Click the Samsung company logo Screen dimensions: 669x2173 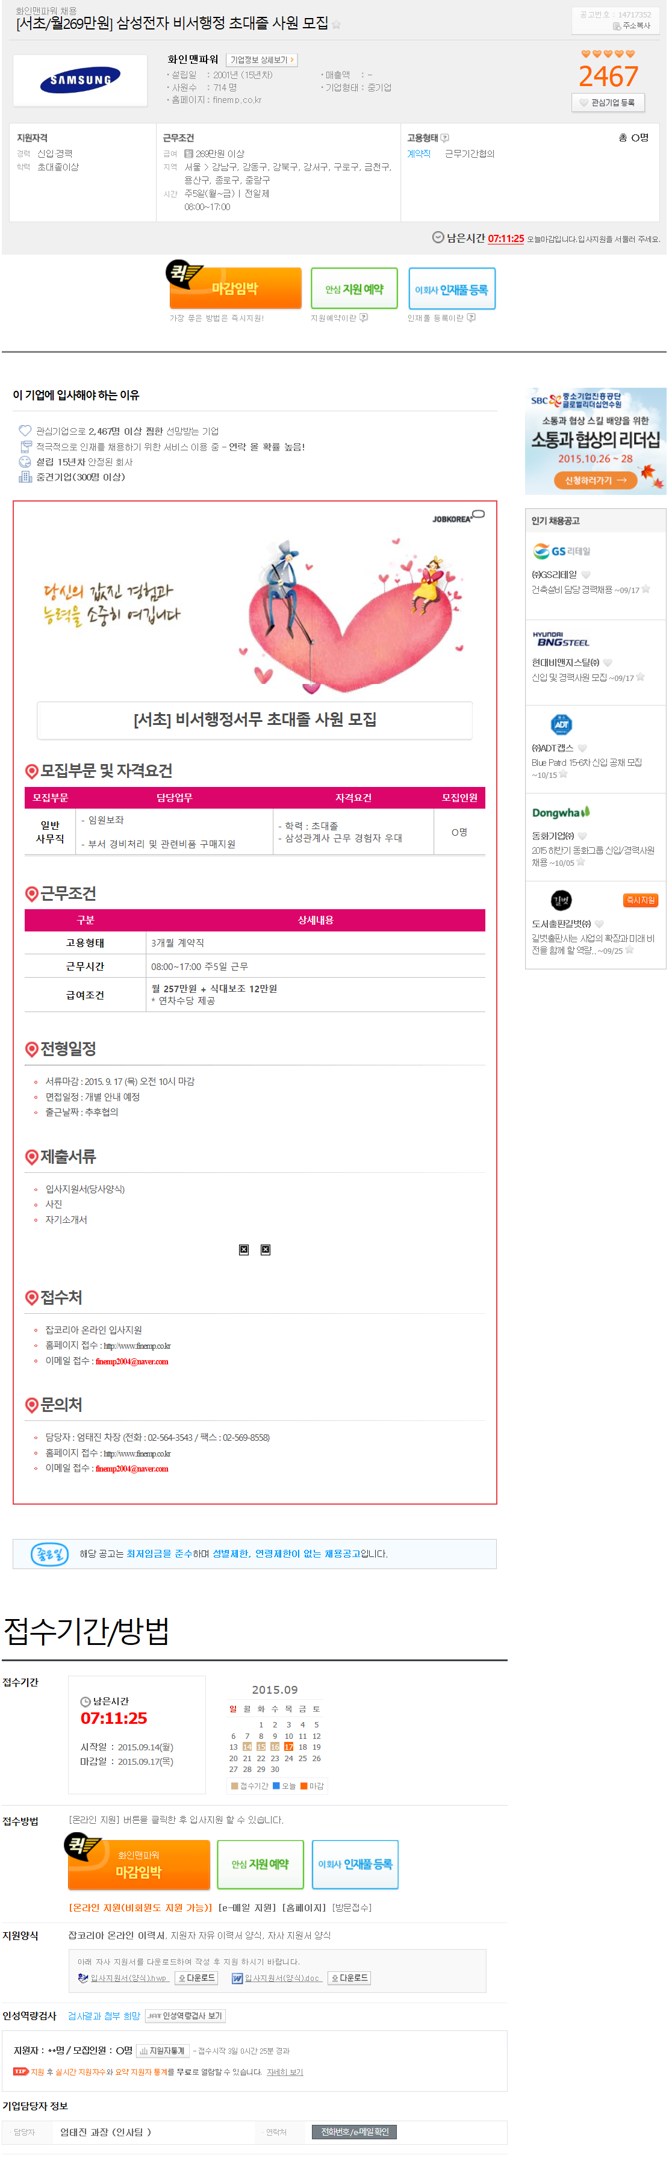(x=80, y=80)
